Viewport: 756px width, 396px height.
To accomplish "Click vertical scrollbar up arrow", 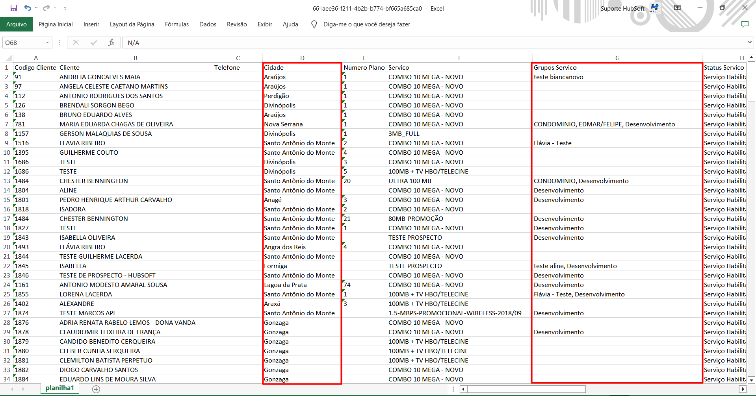I will 751,58.
